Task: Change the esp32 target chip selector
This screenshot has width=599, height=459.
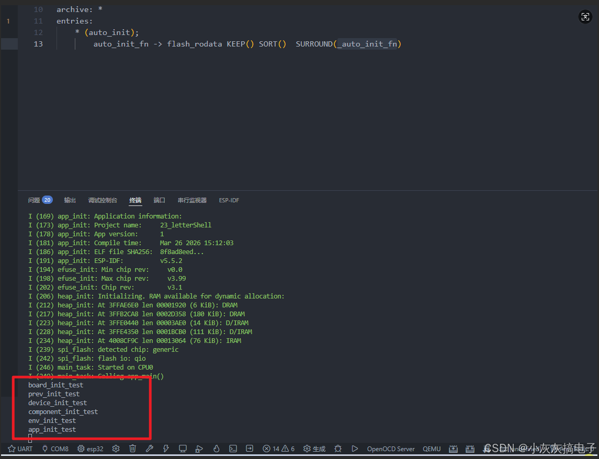Action: tap(91, 449)
